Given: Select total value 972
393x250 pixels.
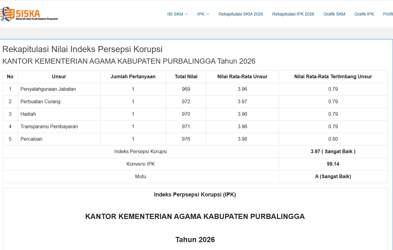Looking at the screenshot, I should [186, 102].
